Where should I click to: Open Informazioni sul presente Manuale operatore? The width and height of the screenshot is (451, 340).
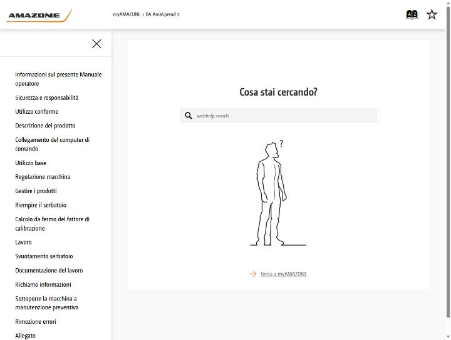(58, 79)
